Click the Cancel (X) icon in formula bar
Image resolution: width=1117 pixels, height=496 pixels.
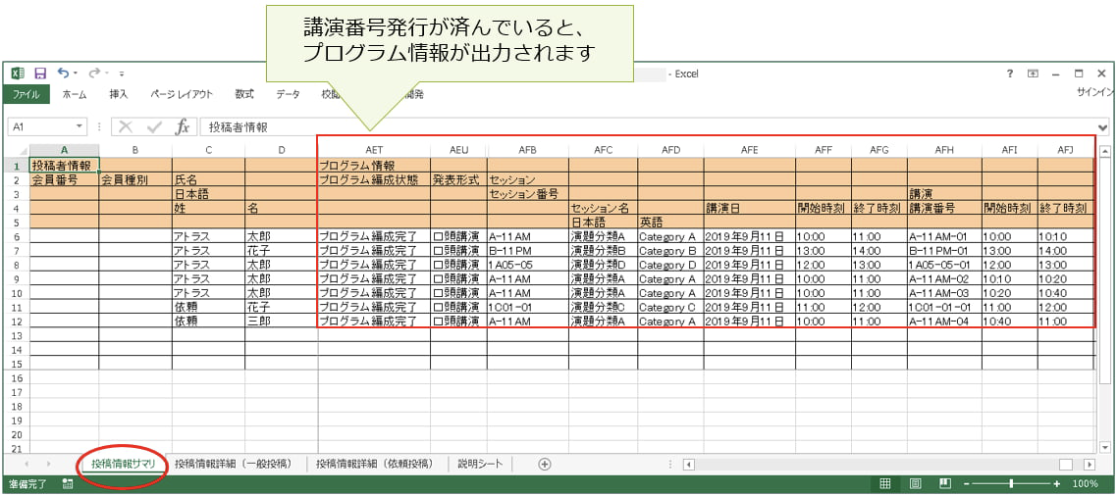coord(126,126)
